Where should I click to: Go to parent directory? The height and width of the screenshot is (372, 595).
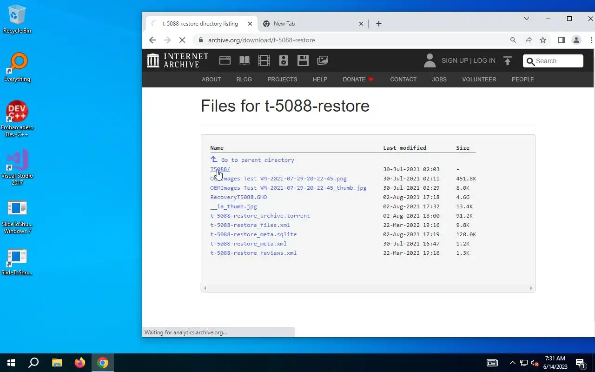252,159
